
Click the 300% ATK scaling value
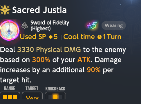pos(41,60)
